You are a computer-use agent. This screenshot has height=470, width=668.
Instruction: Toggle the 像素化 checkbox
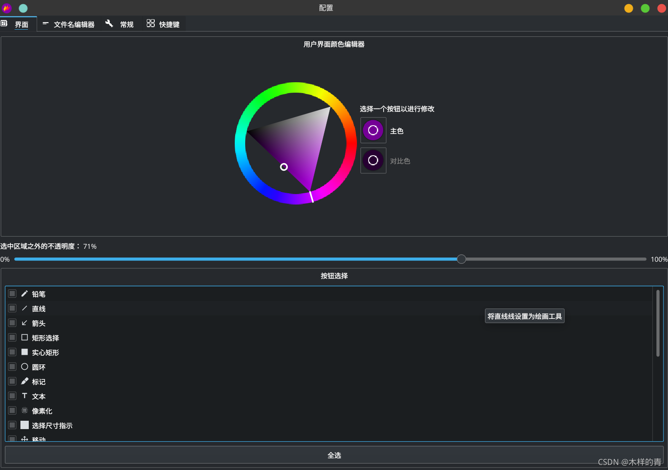[x=13, y=411]
